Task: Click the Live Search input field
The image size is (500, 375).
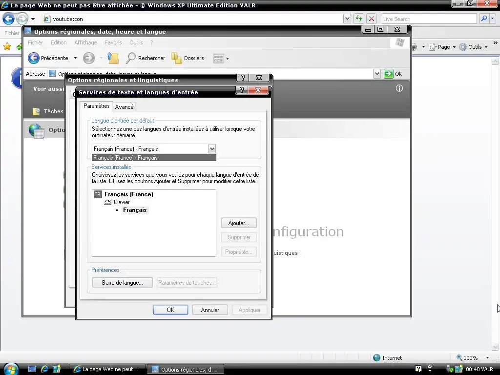Action: (429, 19)
